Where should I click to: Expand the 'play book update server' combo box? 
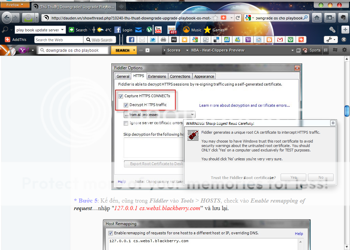[x=63, y=30]
